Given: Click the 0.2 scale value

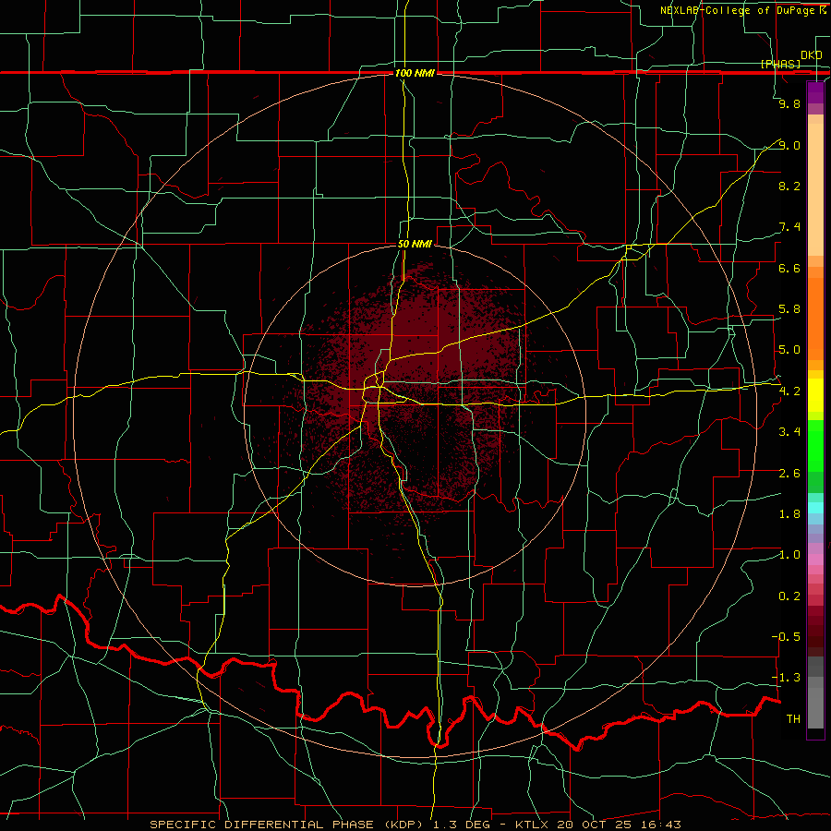Looking at the screenshot, I should 789,596.
